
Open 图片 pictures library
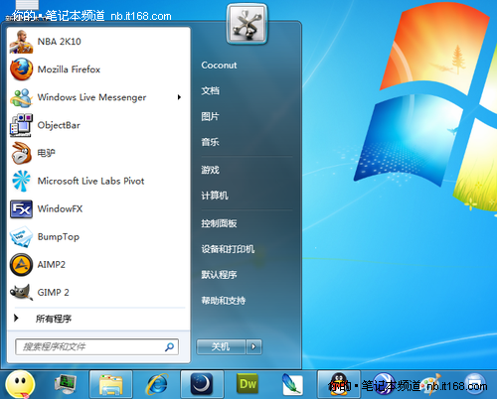tap(210, 116)
